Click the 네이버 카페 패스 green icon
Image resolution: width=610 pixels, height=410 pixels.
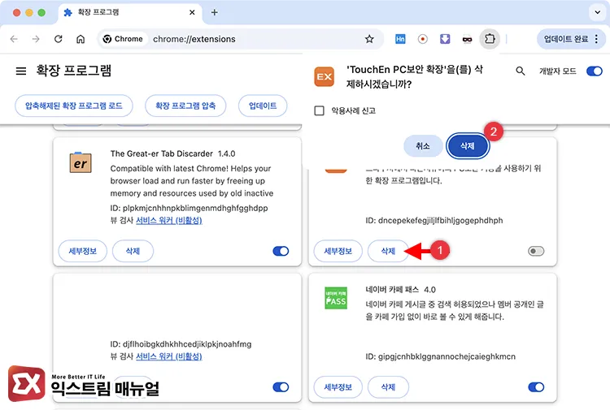tap(336, 298)
